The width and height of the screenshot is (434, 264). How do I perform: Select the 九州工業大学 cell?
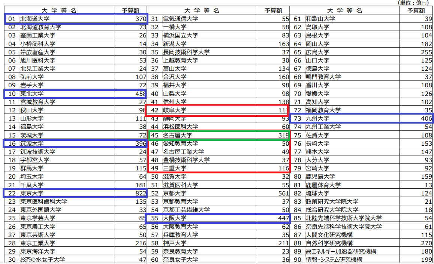point(323,127)
